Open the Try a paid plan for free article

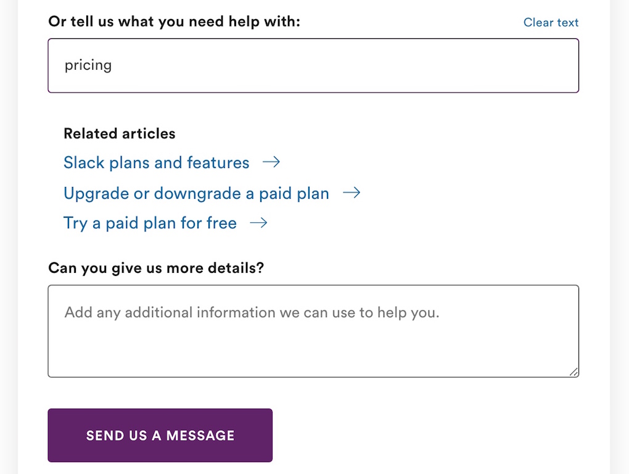point(150,223)
